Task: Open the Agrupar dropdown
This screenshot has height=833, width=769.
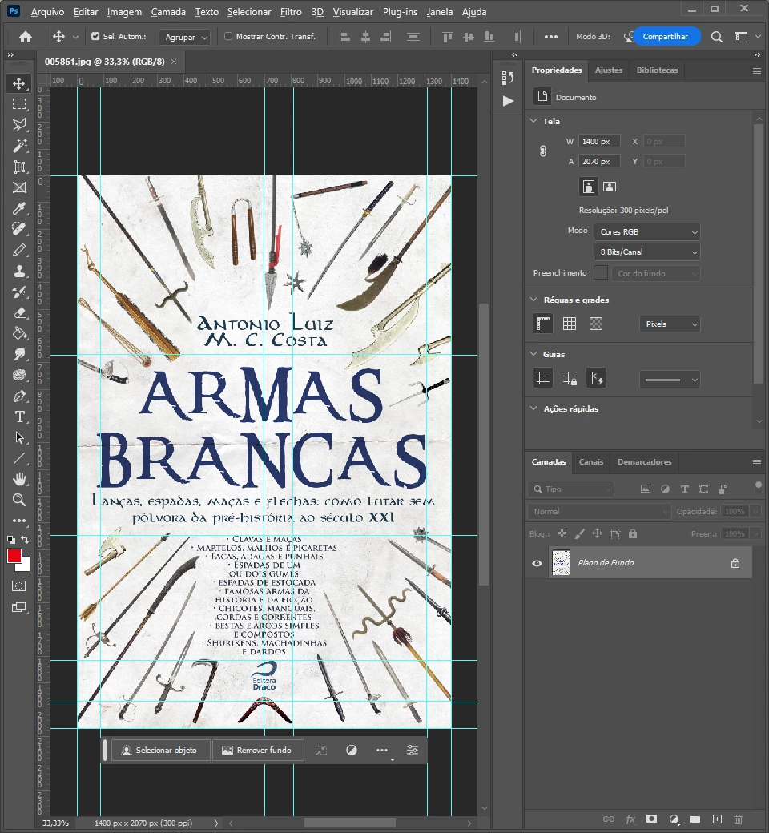Action: [x=184, y=37]
